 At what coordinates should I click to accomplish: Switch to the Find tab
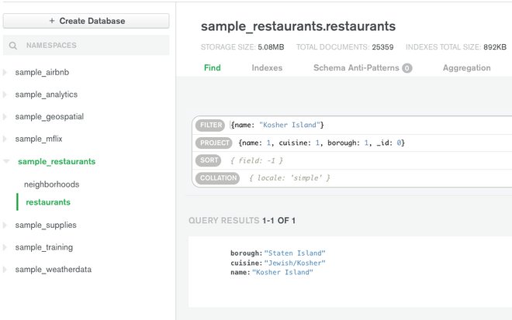point(212,68)
